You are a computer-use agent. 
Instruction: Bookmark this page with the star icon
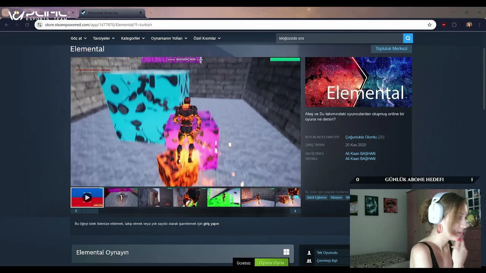(429, 25)
